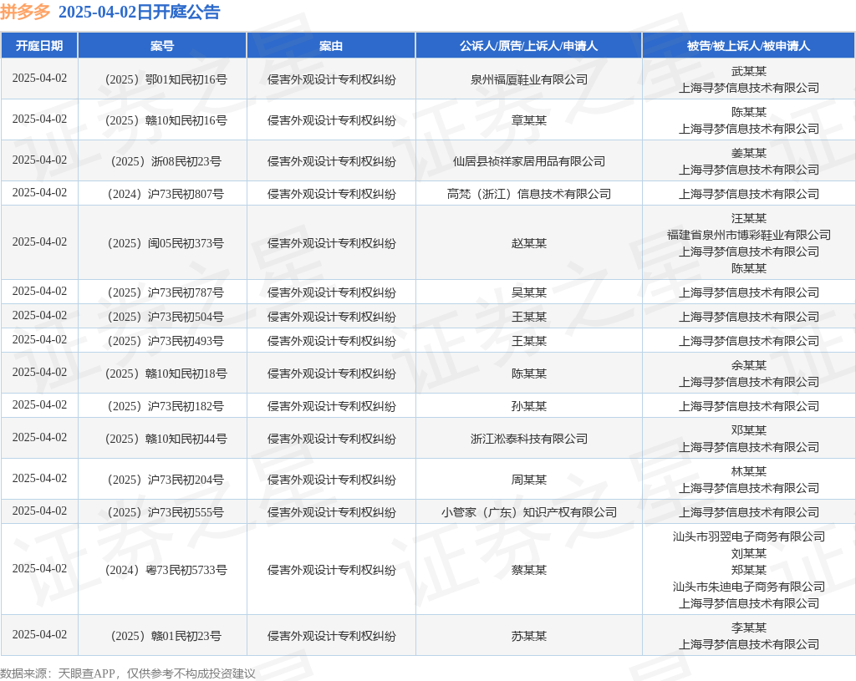Click the footer text 数据来源：天眼查APP
The width and height of the screenshot is (856, 681).
pos(58,673)
